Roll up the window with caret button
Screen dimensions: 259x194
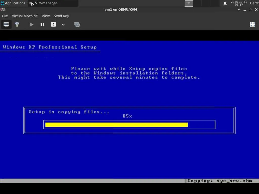pos(239,10)
